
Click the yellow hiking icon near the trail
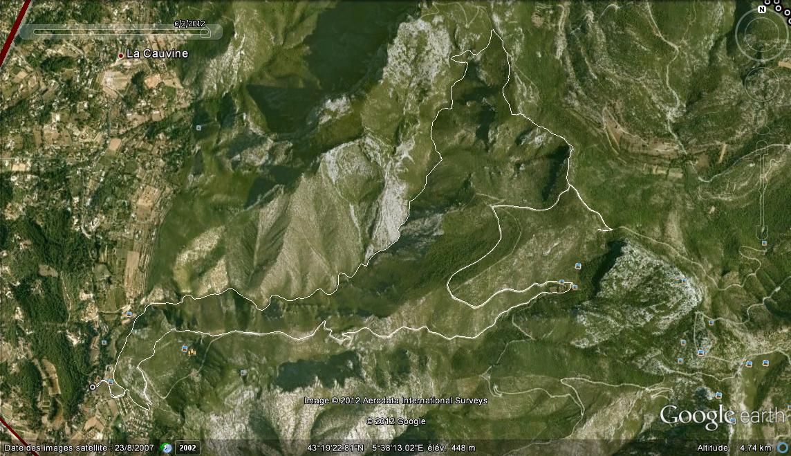click(x=192, y=352)
